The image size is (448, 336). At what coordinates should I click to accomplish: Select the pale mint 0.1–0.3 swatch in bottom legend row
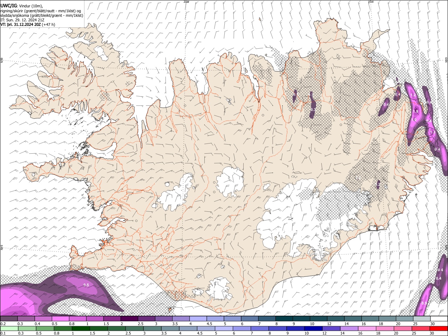(x=9, y=328)
